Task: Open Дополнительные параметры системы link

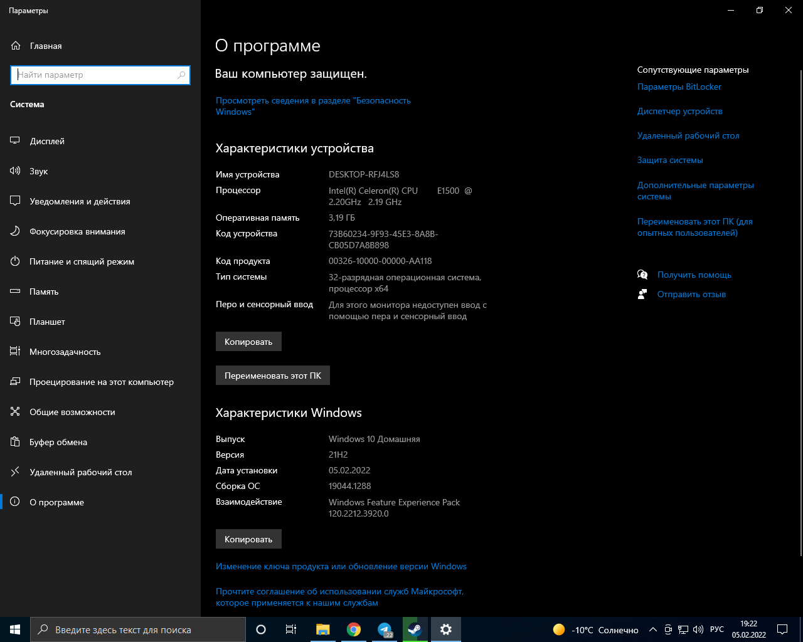Action: (696, 191)
